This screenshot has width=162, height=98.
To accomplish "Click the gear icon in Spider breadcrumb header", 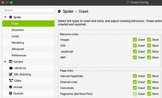I will (x=59, y=11).
